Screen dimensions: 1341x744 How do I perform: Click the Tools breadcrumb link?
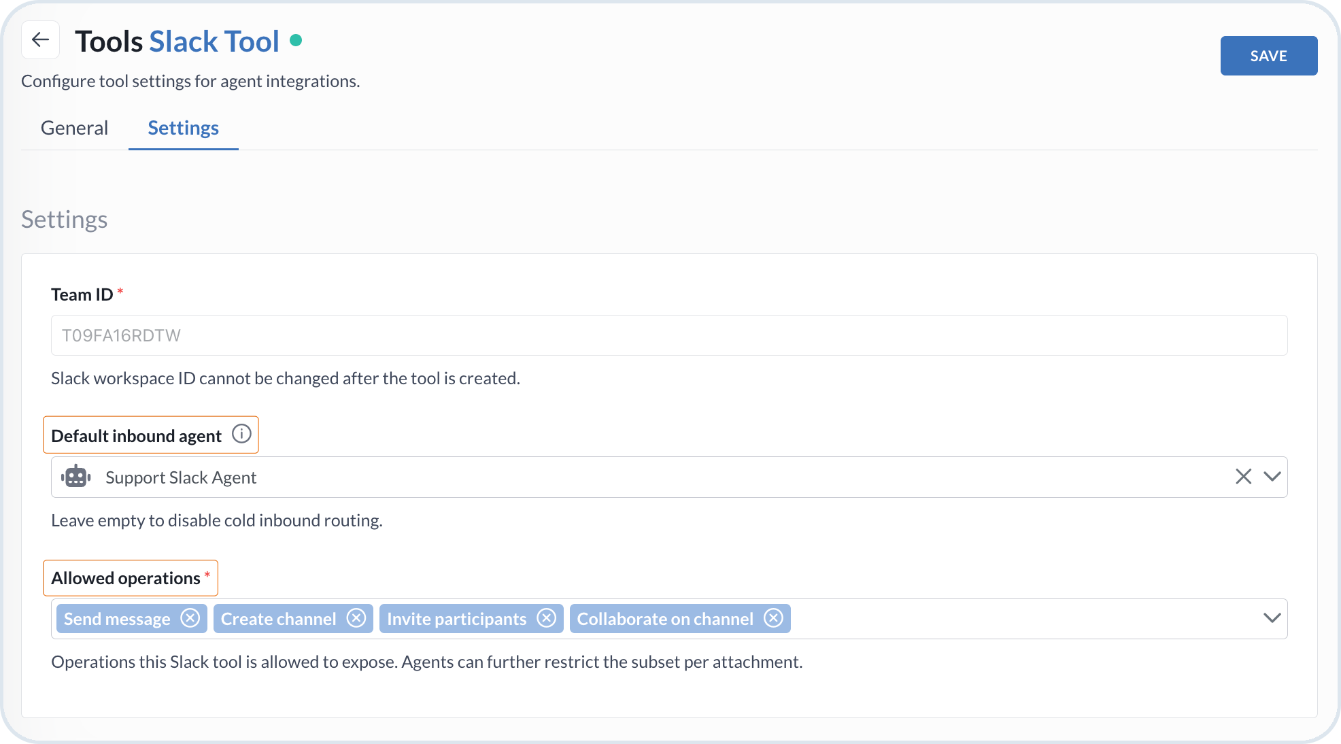(x=109, y=41)
